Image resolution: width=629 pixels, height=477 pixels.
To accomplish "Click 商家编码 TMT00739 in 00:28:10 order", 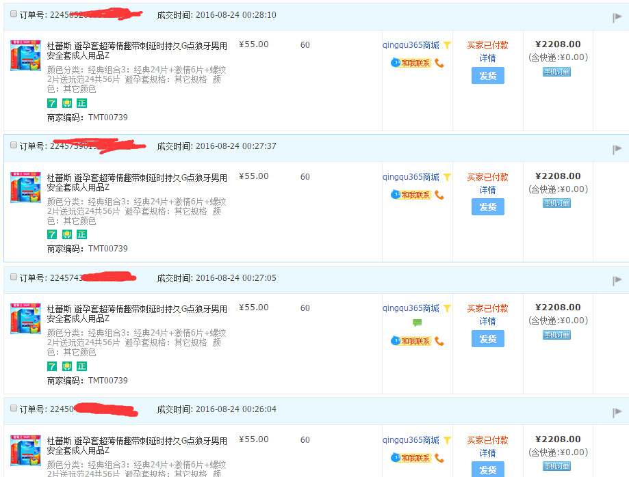I will click(x=88, y=118).
